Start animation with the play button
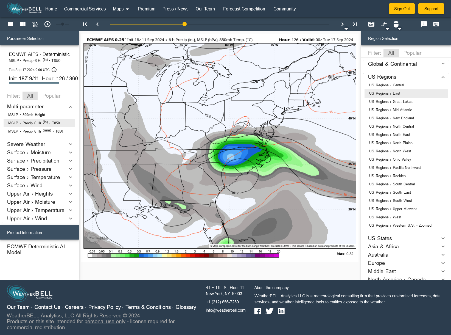The height and width of the screenshot is (335, 451). click(47, 24)
